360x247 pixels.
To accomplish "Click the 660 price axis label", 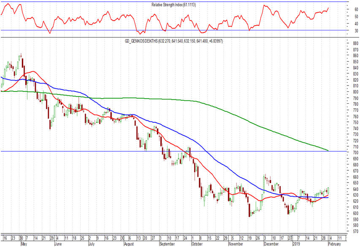I will pyautogui.click(x=356, y=177).
